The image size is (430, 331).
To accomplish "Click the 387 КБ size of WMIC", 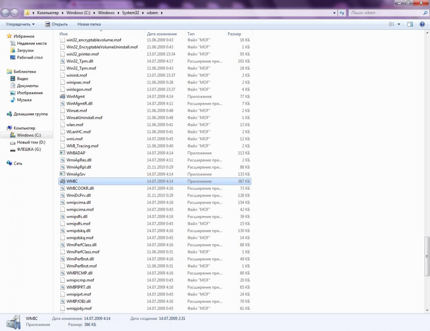I will click(x=244, y=181).
